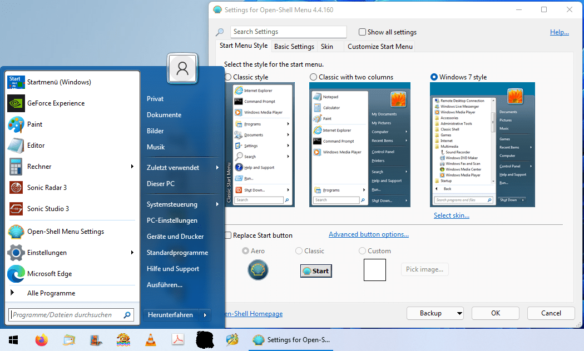Choose the Classic button radio option
584x351 pixels.
[299, 251]
